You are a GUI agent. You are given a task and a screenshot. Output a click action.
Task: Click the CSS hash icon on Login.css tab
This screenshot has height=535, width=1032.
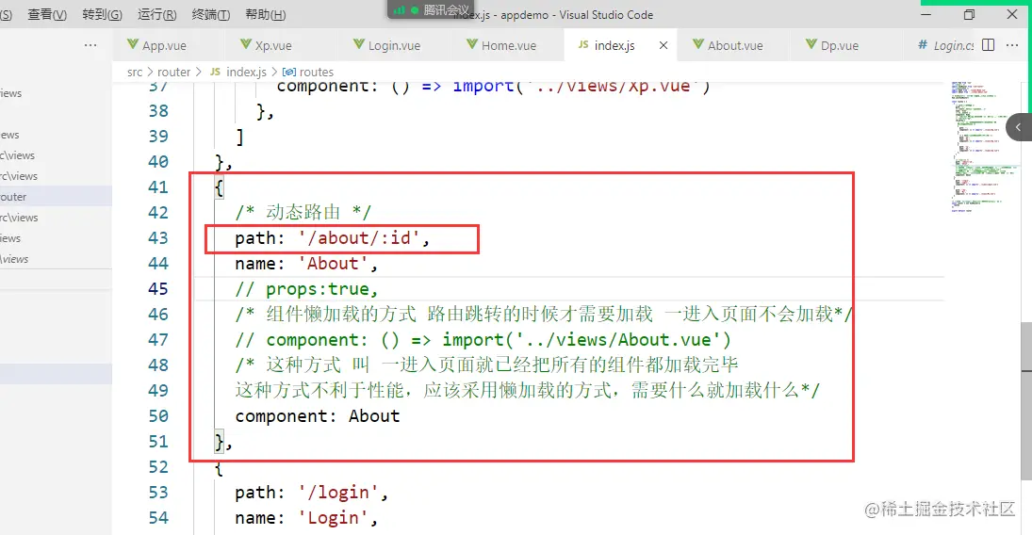pyautogui.click(x=923, y=44)
